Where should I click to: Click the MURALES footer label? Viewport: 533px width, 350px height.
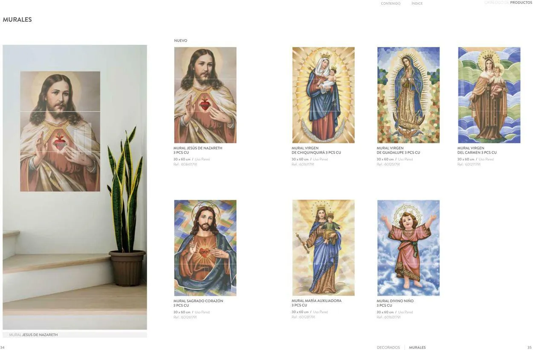(x=417, y=347)
